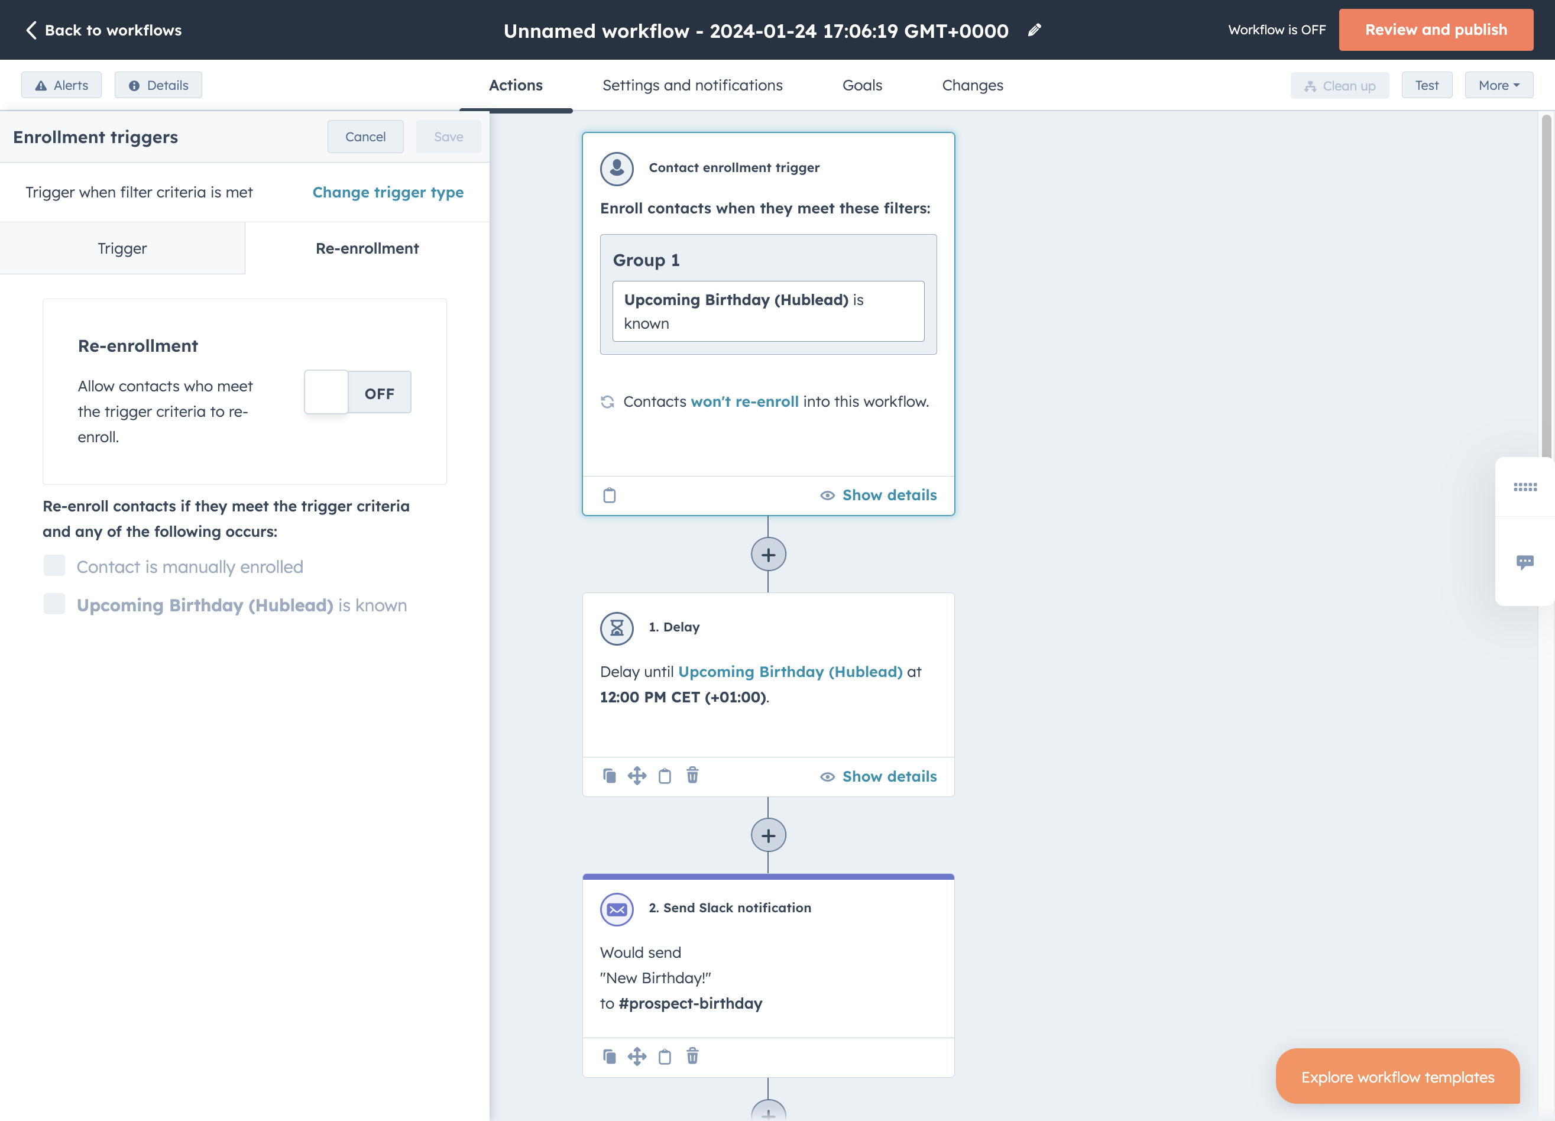Delete the Send Slack notification action

click(x=692, y=1057)
